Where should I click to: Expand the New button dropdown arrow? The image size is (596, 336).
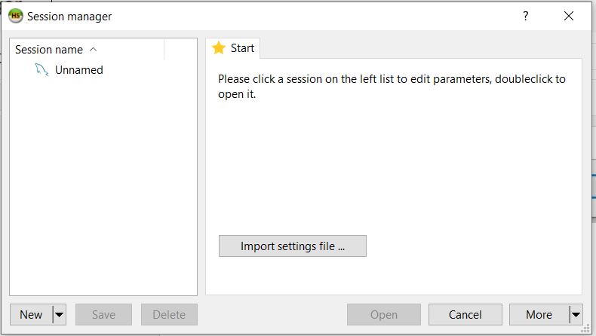coord(60,315)
